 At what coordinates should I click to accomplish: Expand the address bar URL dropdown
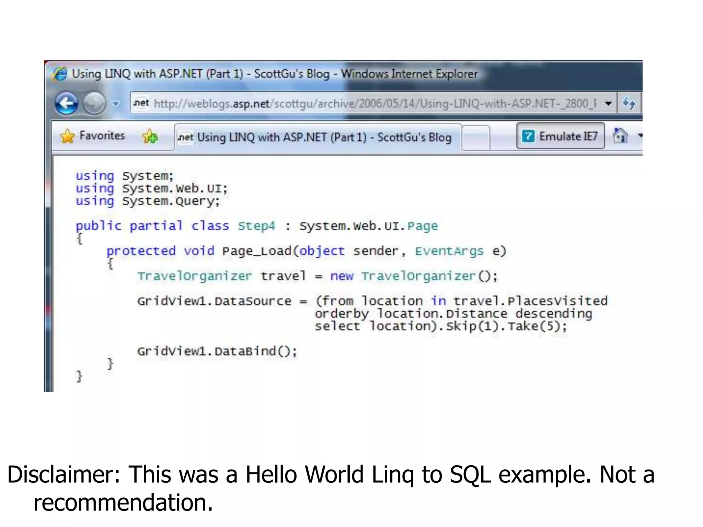(608, 103)
